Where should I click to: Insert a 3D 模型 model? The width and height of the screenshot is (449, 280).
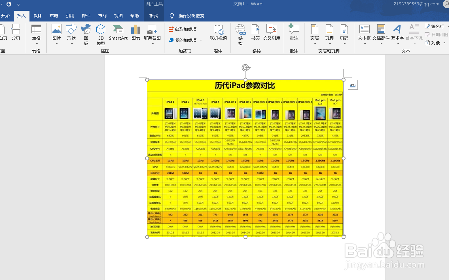pos(101,35)
